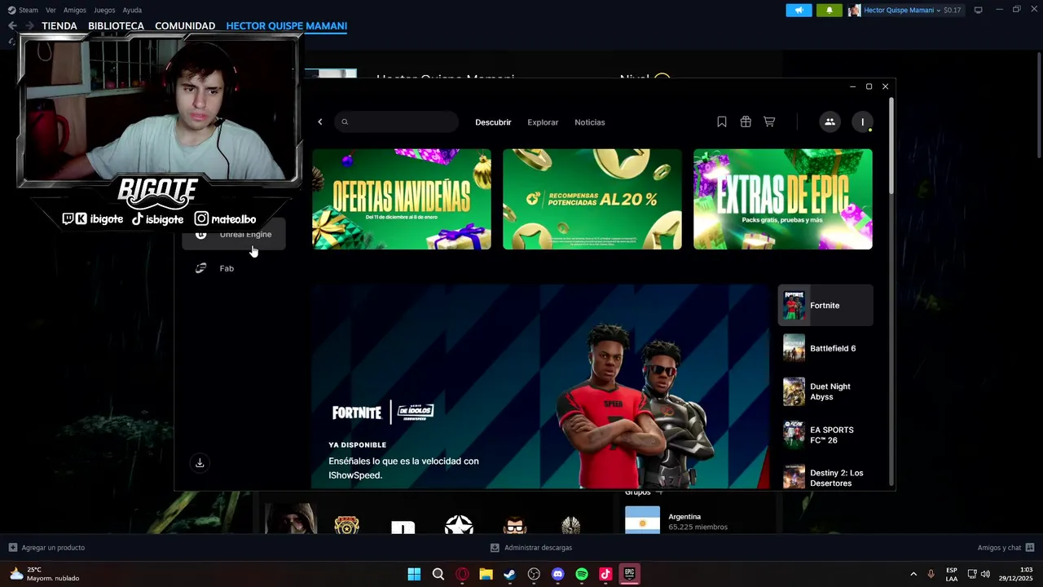Switch to the Explorar tab

[543, 122]
